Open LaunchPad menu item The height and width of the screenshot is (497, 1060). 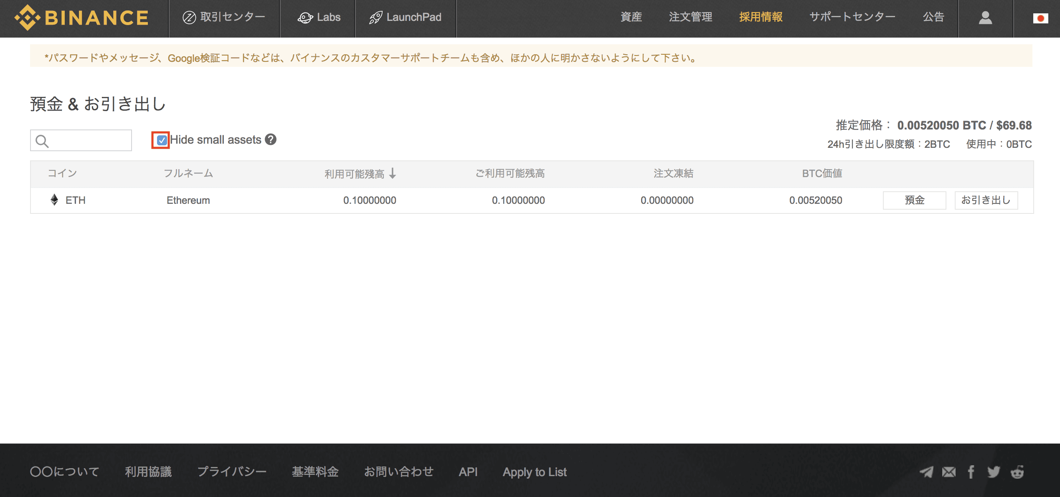405,18
